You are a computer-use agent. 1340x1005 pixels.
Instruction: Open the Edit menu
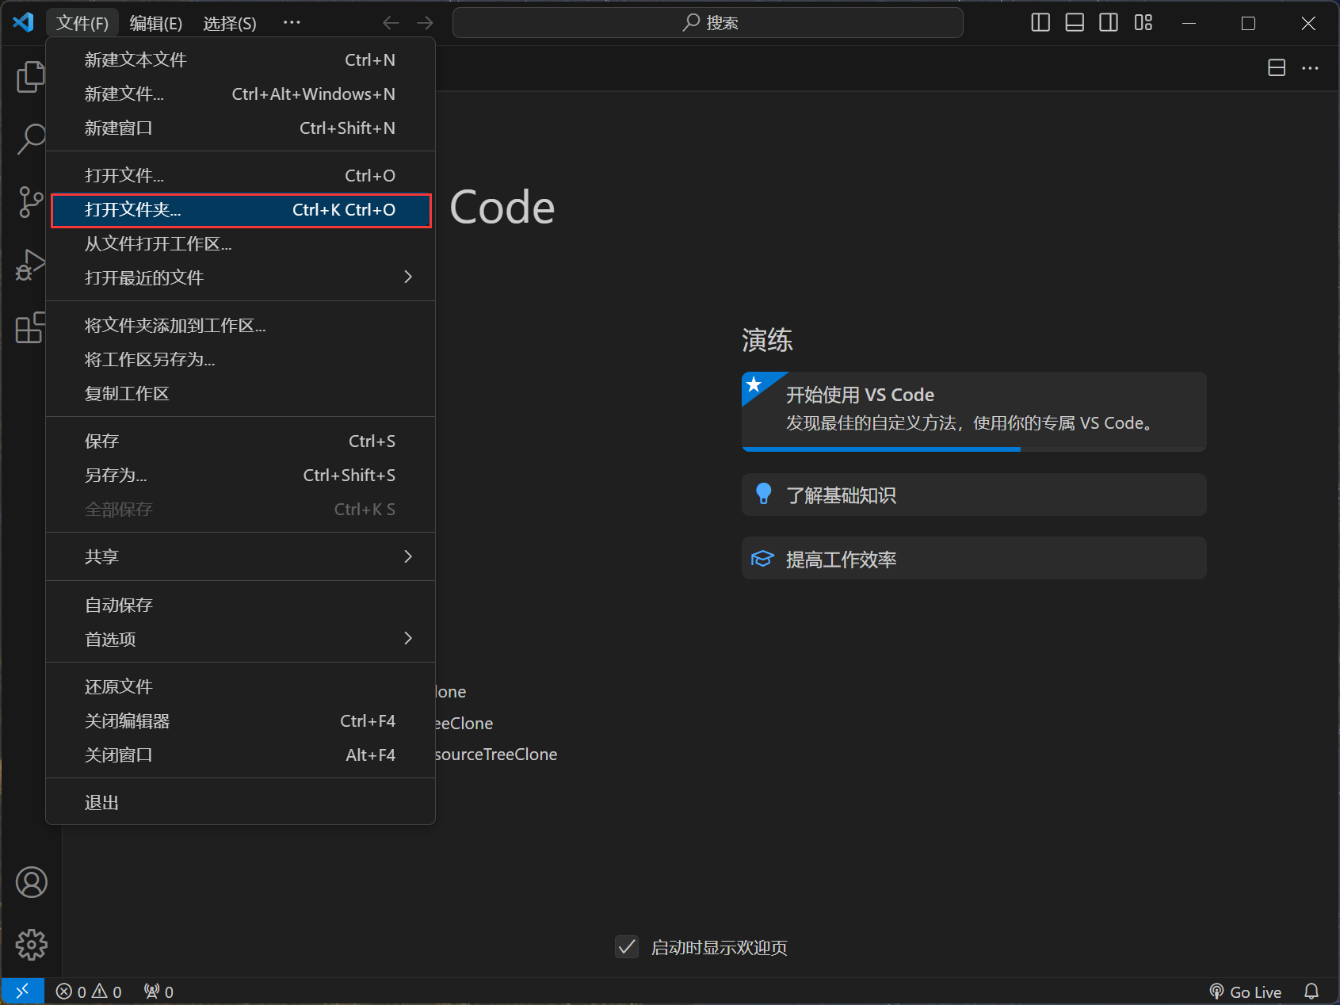(x=156, y=23)
